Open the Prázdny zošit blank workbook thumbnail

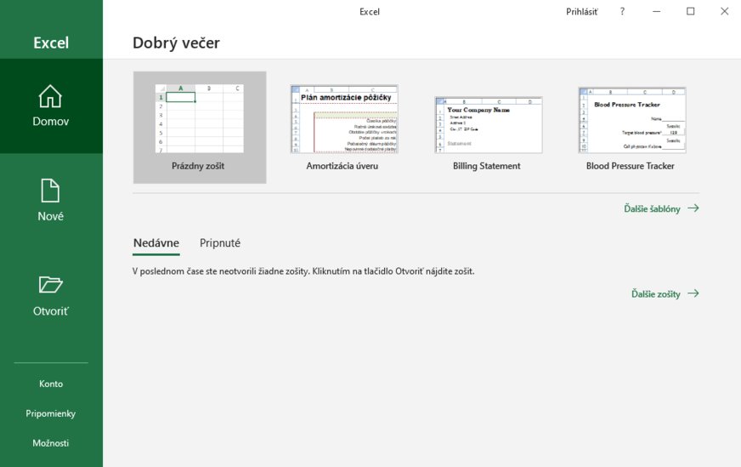200,118
